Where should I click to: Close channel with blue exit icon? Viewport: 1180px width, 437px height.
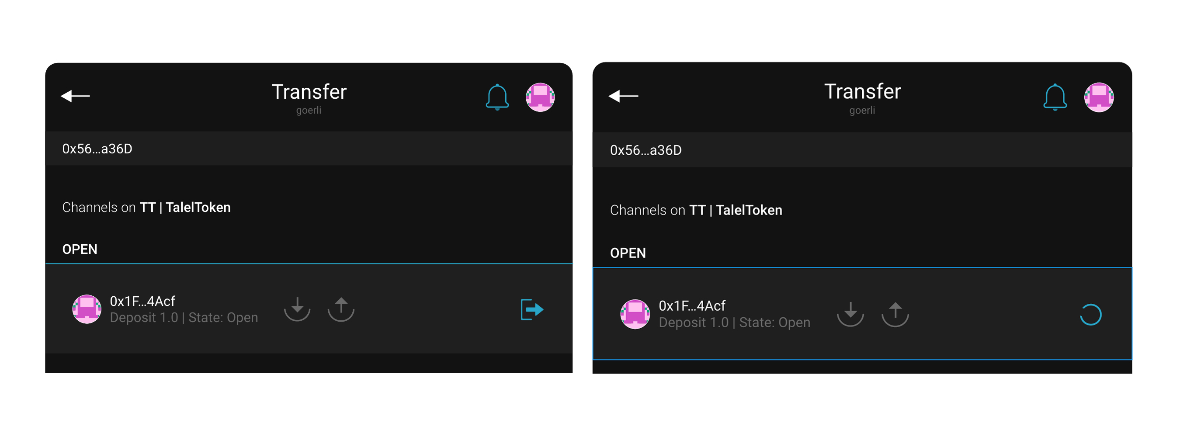[x=532, y=310]
